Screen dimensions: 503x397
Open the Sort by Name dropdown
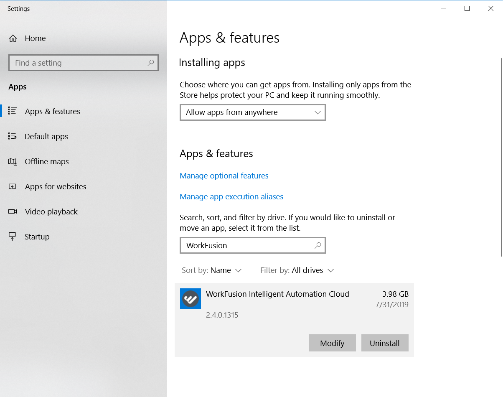212,270
